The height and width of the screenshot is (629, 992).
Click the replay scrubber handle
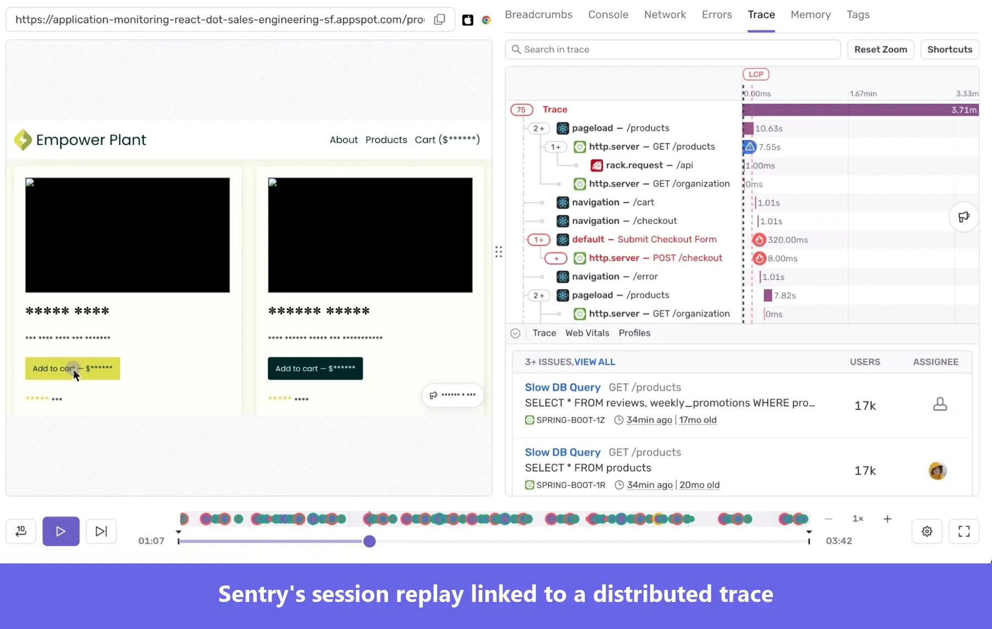coord(369,541)
